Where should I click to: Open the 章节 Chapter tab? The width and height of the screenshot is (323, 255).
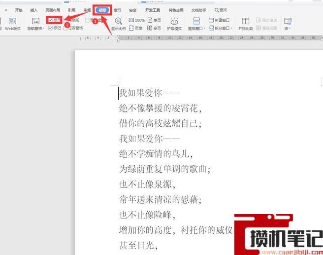117,10
